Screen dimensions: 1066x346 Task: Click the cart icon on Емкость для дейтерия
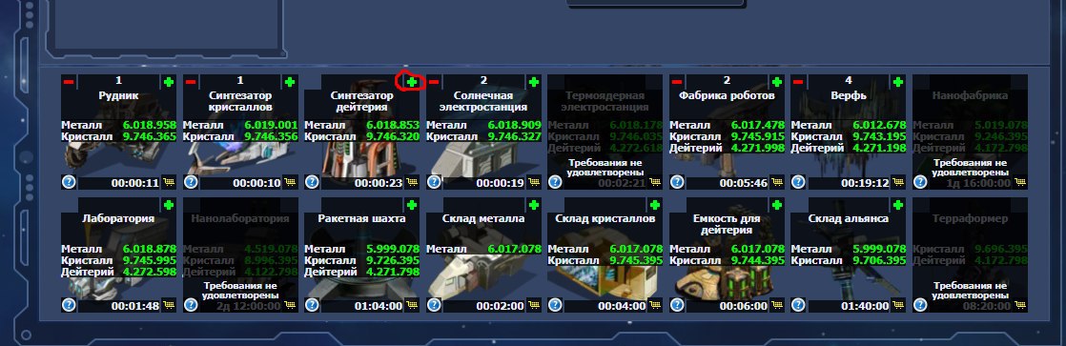(x=777, y=306)
